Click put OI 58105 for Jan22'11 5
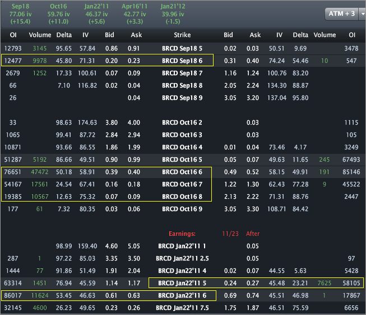This screenshot has height=315, width=366. click(x=351, y=283)
